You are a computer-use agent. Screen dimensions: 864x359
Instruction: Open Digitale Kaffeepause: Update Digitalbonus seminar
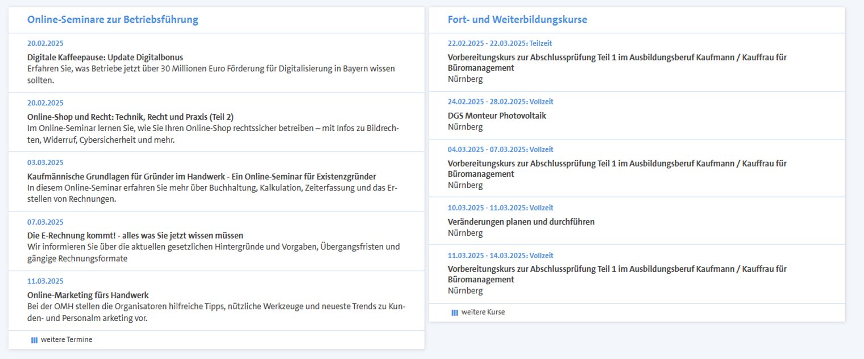[105, 57]
